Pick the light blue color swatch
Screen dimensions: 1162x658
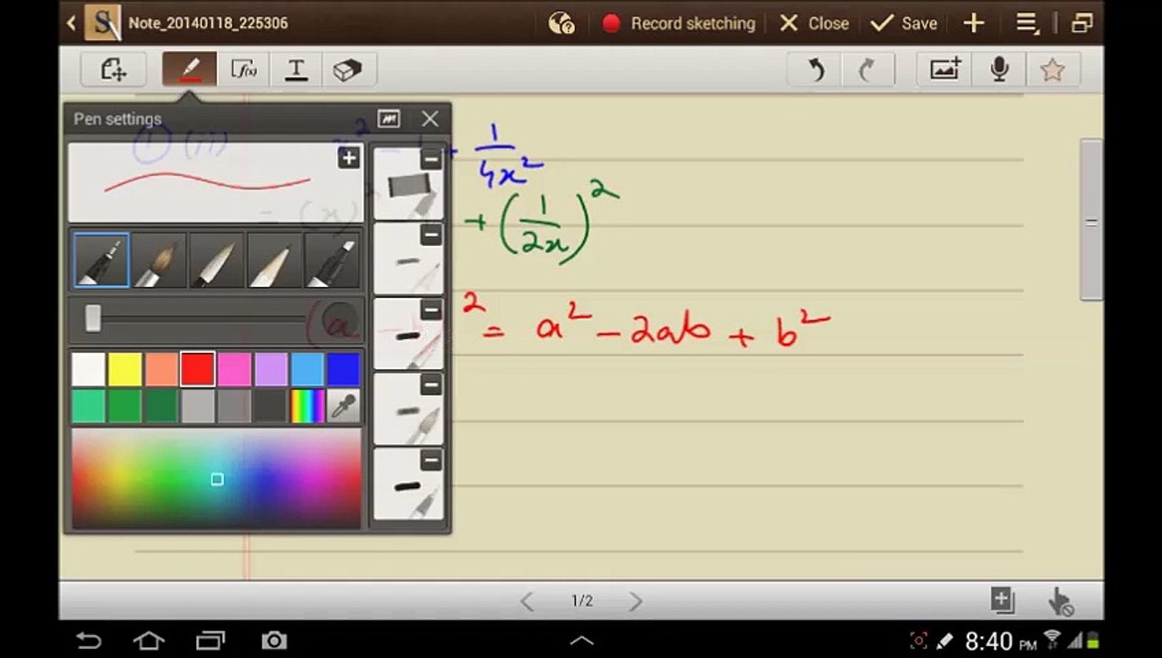pos(307,369)
